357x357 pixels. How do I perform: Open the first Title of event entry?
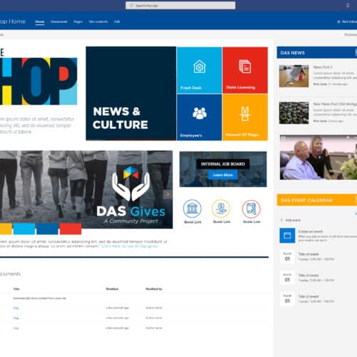(308, 254)
